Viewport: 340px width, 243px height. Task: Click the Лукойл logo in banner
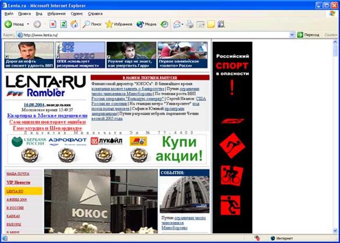(106, 141)
